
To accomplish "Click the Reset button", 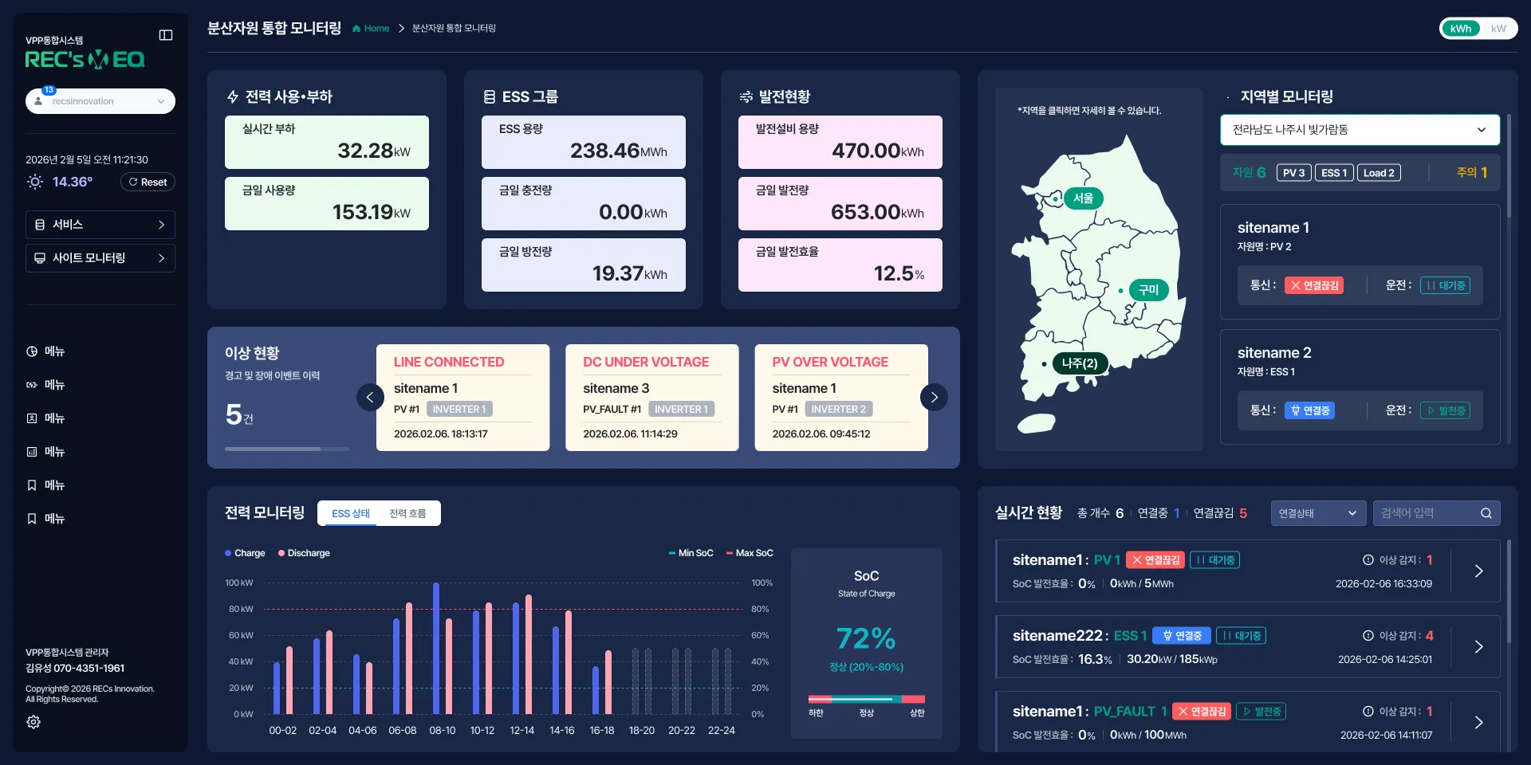I will point(148,182).
